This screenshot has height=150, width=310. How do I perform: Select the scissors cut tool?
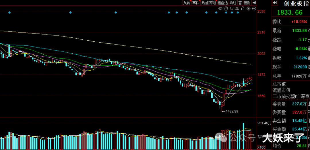point(237,9)
